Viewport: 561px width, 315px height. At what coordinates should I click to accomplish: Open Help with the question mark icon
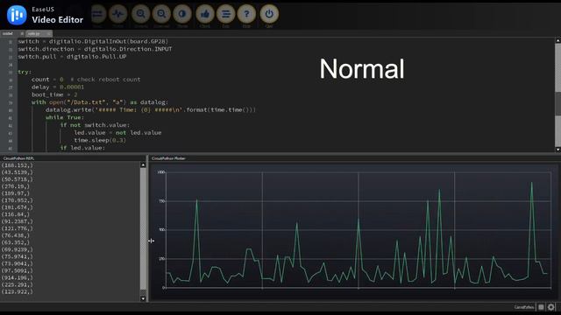(x=246, y=14)
